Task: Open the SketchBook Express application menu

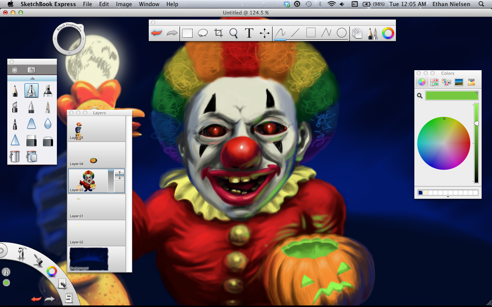Action: point(48,4)
